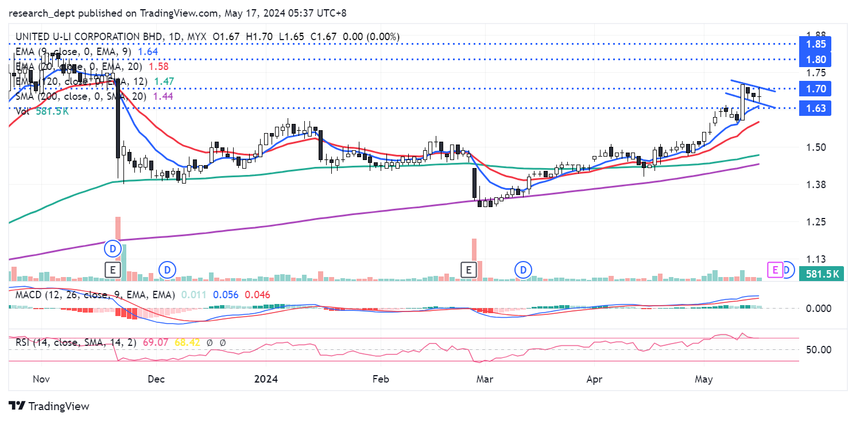The image size is (856, 421).
Task: Click the dividend marker near early December
Action: click(167, 269)
